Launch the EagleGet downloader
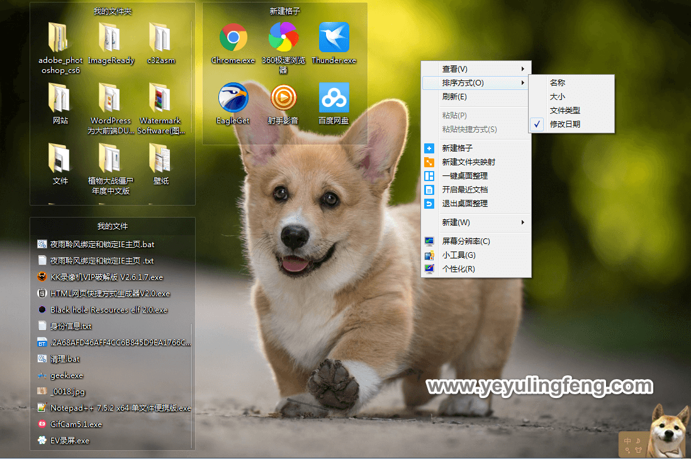 pos(232,97)
